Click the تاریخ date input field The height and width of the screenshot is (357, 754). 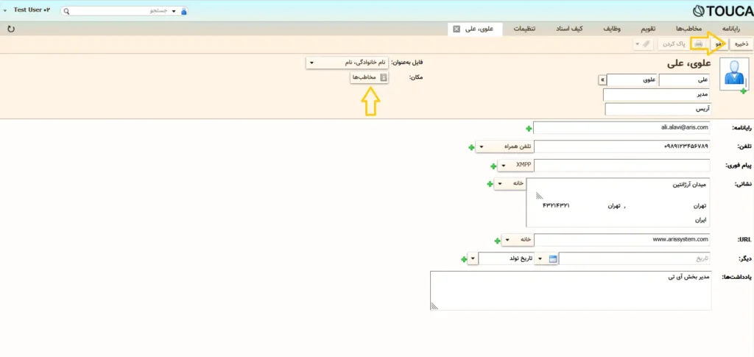pos(634,258)
